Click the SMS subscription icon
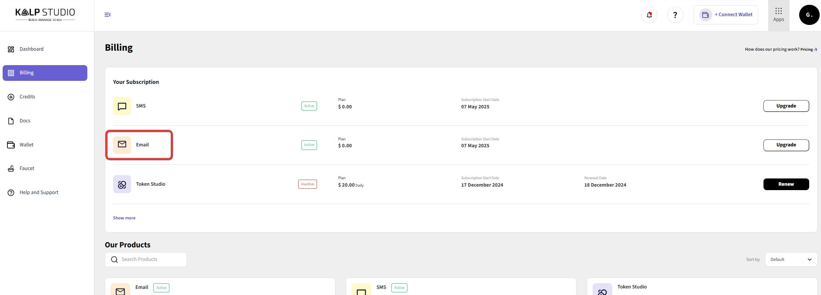The height and width of the screenshot is (295, 821). (x=122, y=106)
